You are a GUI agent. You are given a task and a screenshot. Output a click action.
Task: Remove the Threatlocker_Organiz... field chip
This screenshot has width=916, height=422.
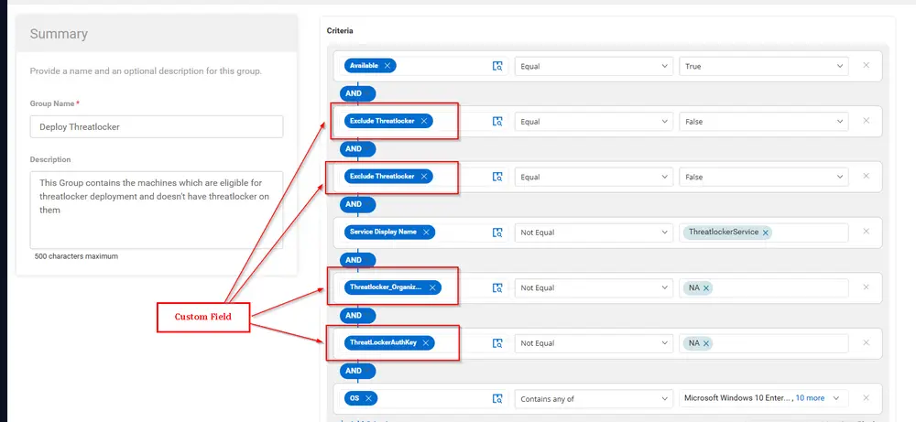click(432, 287)
